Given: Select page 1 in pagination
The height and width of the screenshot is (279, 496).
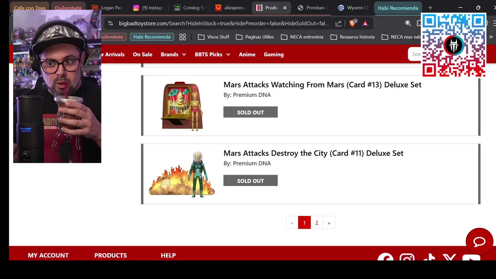Looking at the screenshot, I should pos(304,223).
